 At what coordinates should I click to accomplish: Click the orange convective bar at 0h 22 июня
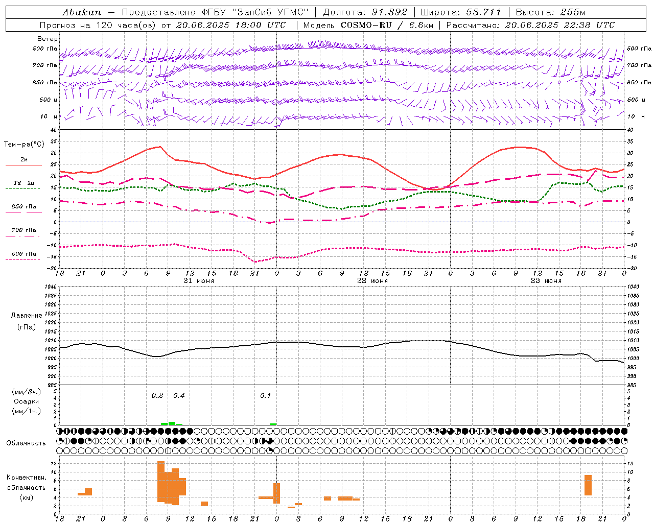(277, 493)
